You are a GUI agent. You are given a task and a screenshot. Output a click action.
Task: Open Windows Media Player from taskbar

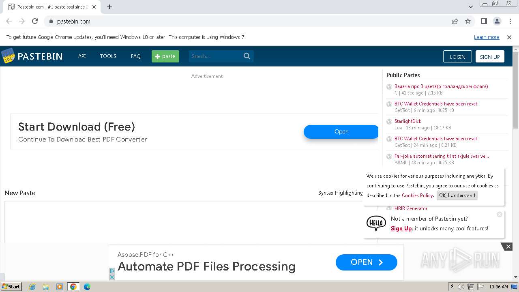click(60, 287)
